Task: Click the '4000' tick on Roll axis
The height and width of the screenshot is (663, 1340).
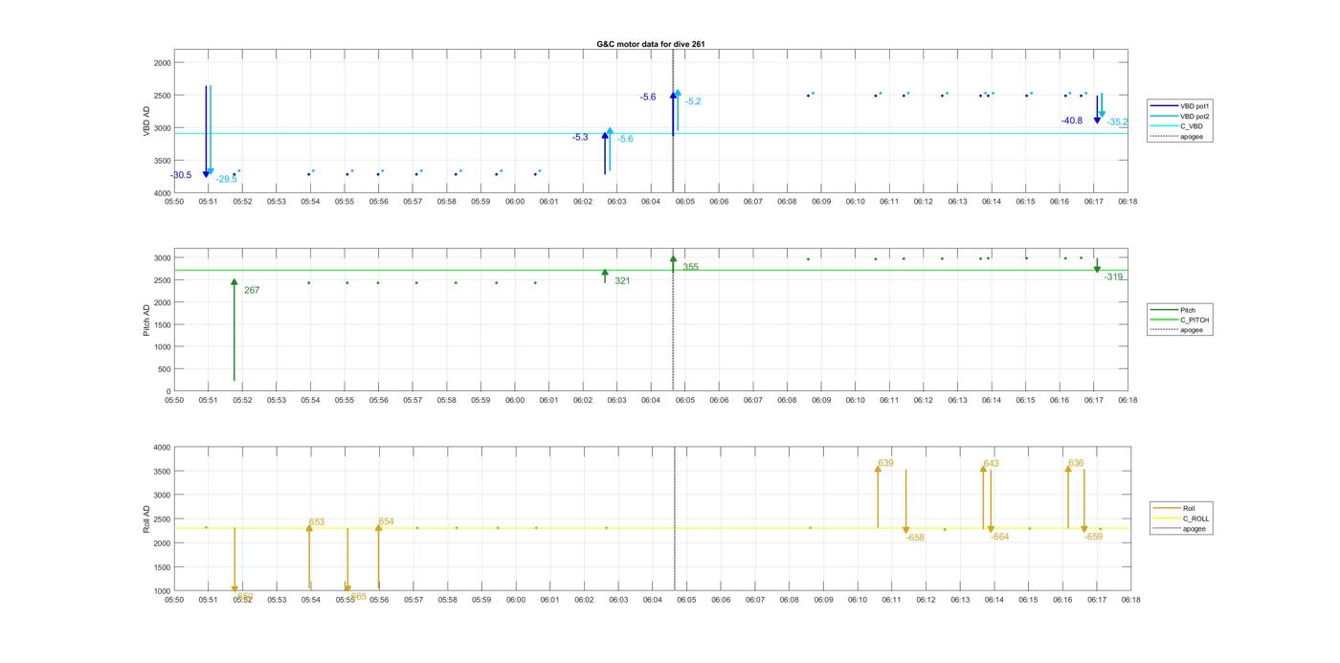Action: (162, 448)
